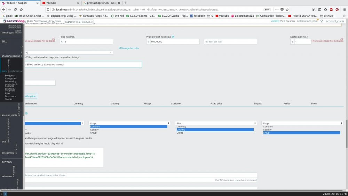Open the Tmux Cheat Sheet bookmark
The height and width of the screenshot is (196, 348).
pos(29,16)
